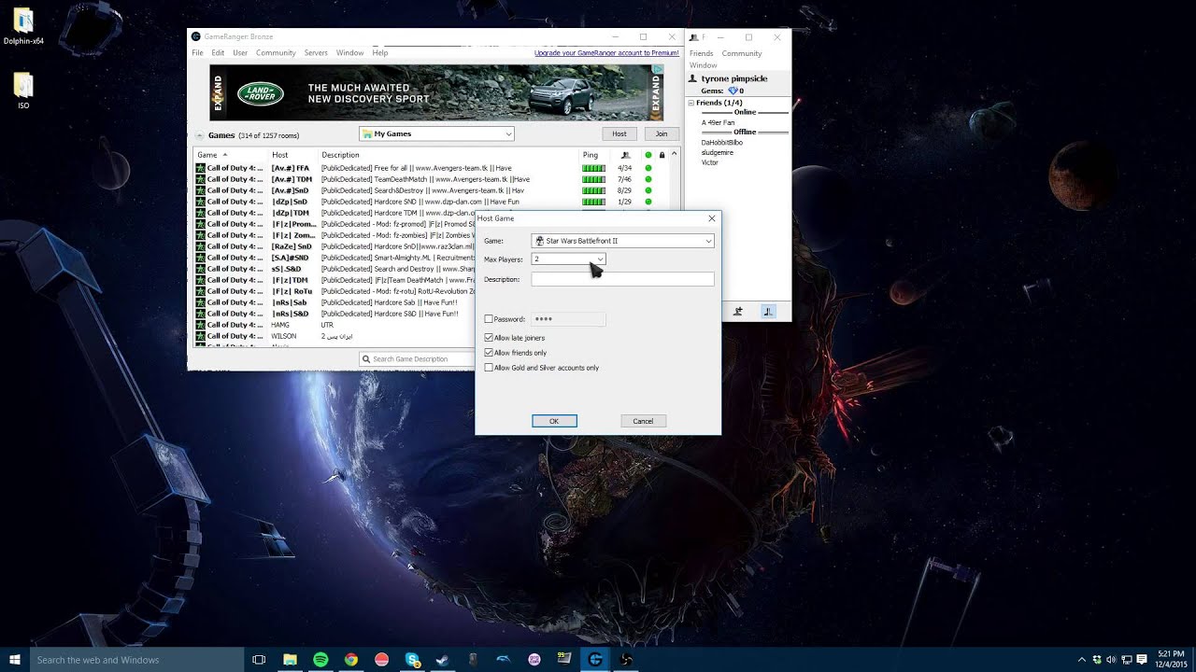Open Google Chrome from the taskbar
Image resolution: width=1196 pixels, height=672 pixels.
point(350,660)
